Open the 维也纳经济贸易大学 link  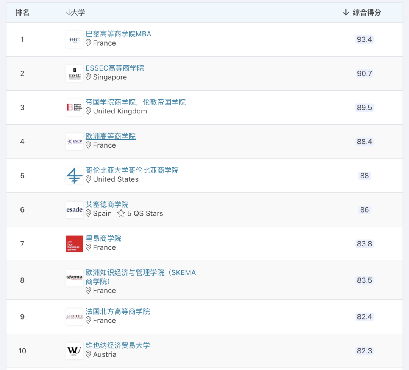(118, 345)
